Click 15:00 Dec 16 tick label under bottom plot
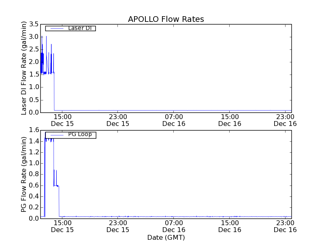 click(229, 226)
